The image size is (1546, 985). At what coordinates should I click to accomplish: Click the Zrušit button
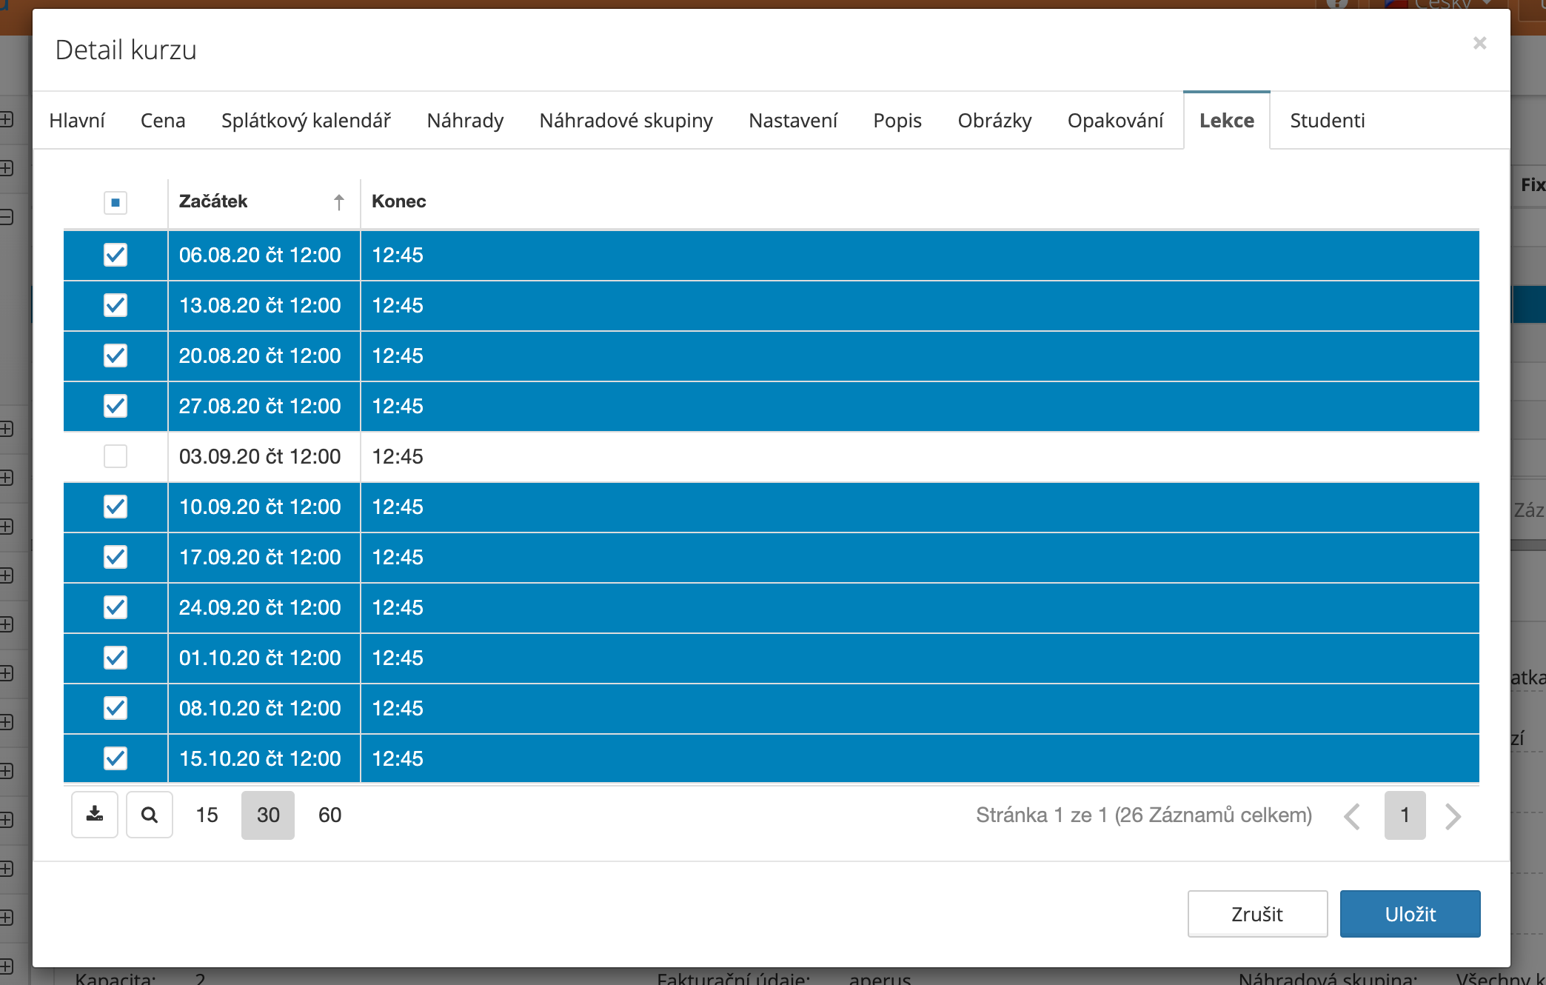click(1257, 914)
